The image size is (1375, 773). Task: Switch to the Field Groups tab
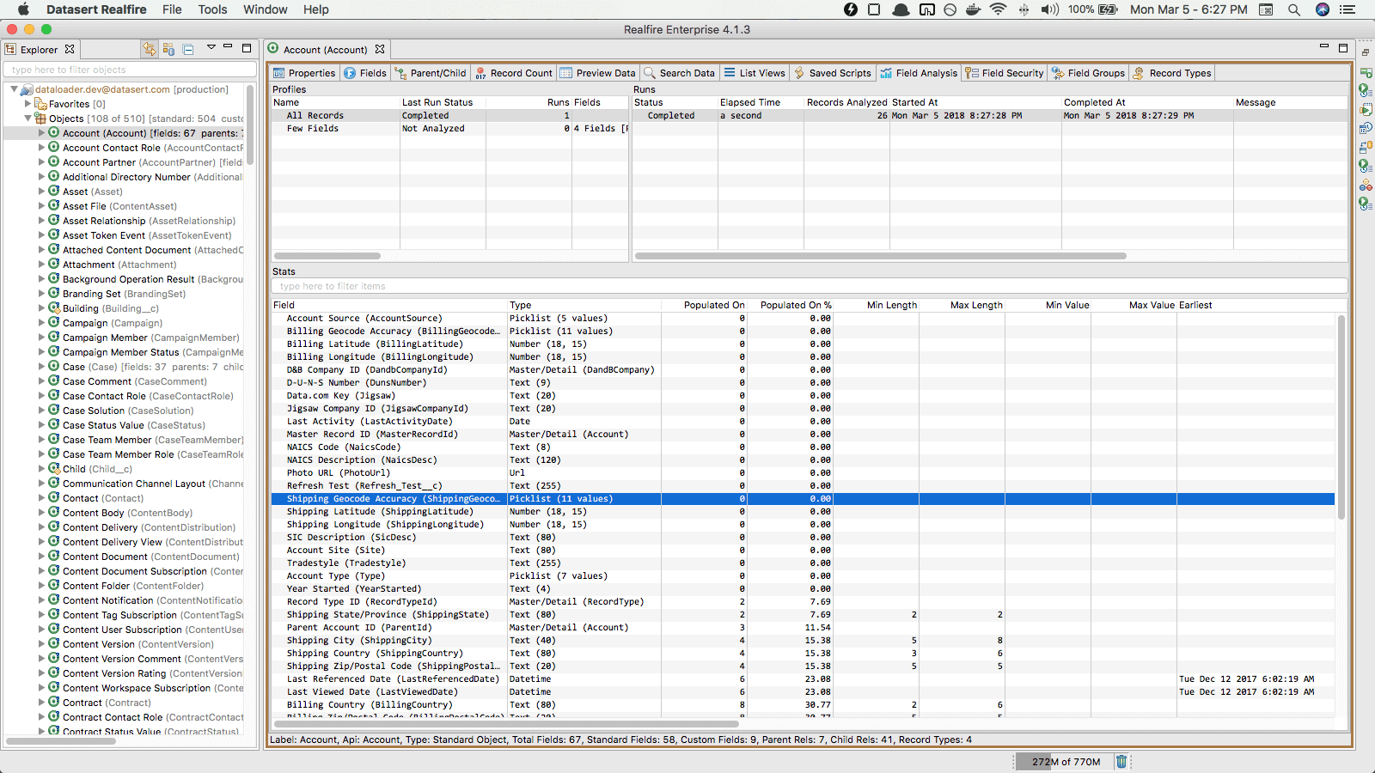coord(1088,73)
